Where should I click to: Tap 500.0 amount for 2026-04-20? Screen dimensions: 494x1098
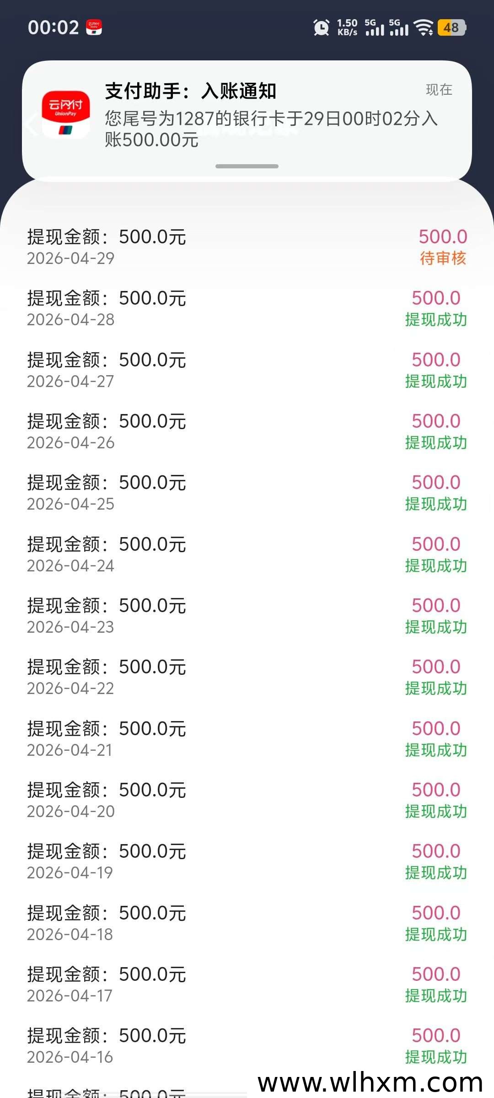(436, 790)
